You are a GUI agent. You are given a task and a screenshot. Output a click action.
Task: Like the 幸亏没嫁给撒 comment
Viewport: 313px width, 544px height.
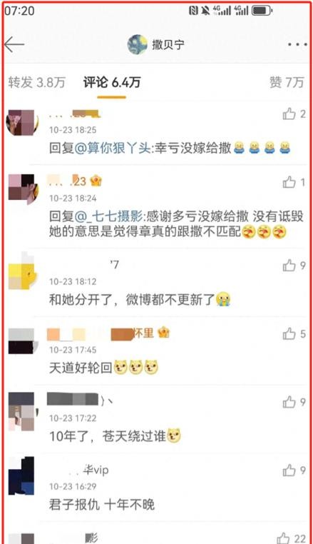tap(294, 114)
